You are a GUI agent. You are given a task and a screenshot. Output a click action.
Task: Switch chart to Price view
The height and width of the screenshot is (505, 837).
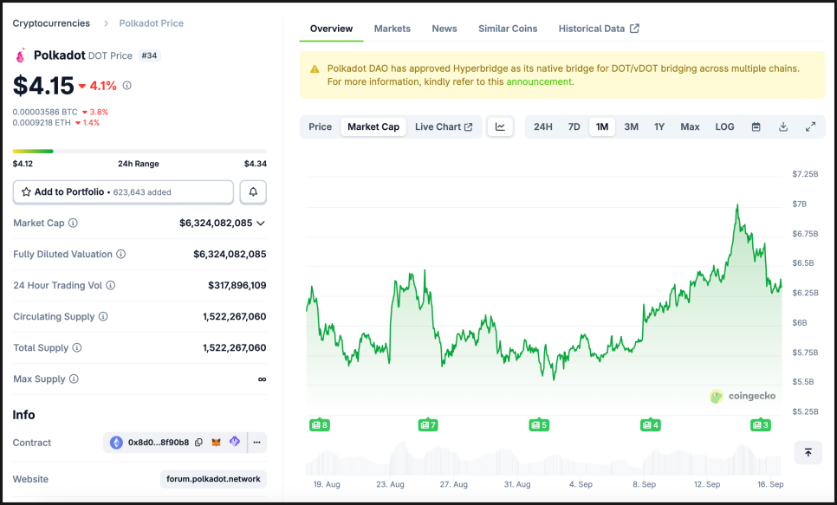coord(321,126)
